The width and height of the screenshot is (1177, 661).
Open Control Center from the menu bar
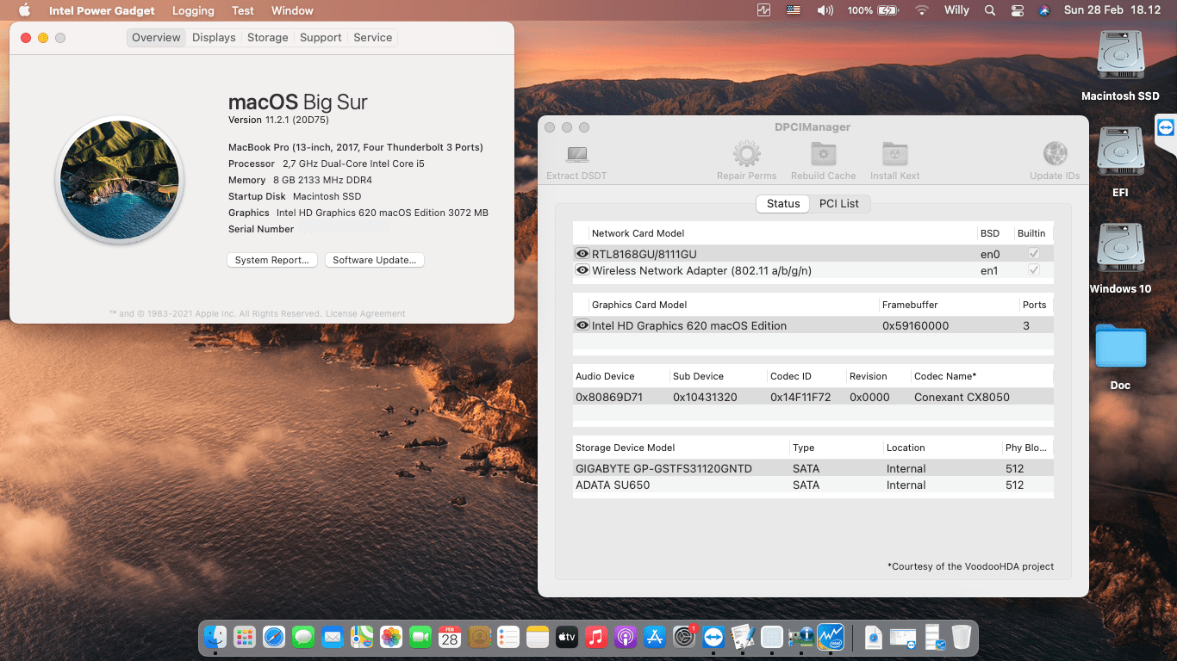point(1017,10)
